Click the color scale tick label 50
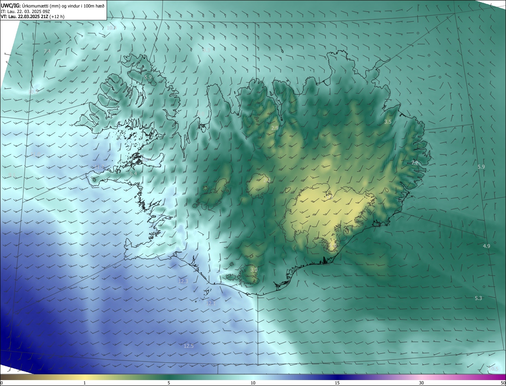 click(x=503, y=383)
